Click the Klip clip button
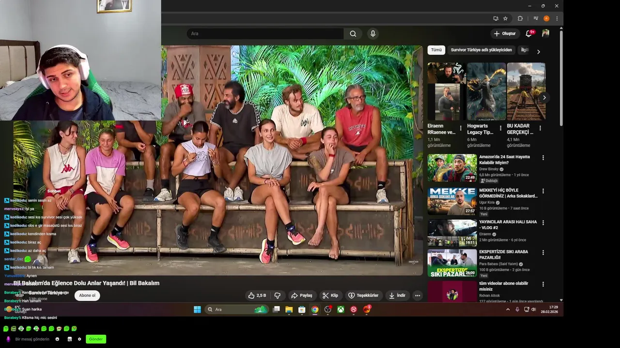 click(x=330, y=295)
